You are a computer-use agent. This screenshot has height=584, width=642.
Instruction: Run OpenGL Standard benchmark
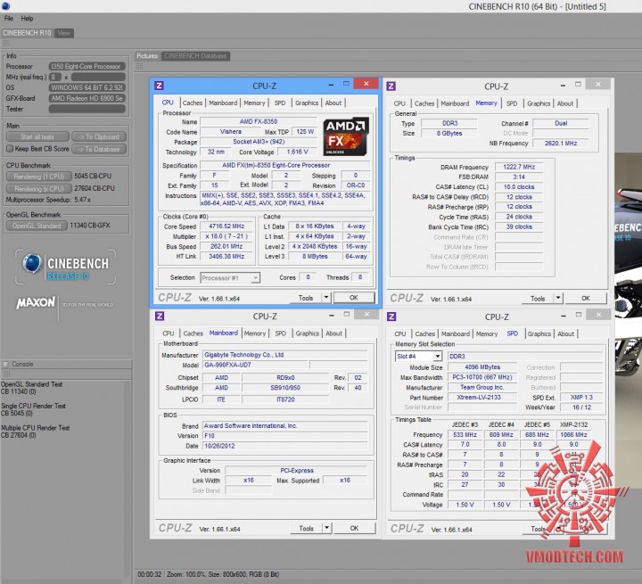click(37, 226)
